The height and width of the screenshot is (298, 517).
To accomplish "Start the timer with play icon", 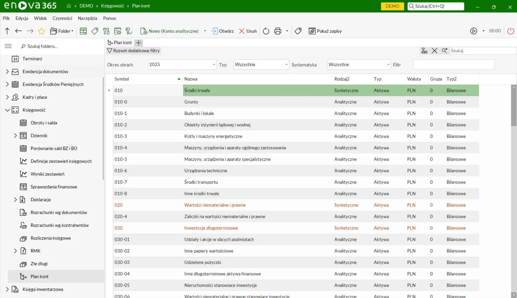I will coord(474,31).
